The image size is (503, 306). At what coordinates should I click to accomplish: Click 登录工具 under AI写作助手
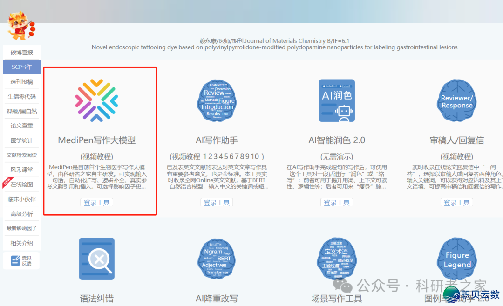point(217,202)
